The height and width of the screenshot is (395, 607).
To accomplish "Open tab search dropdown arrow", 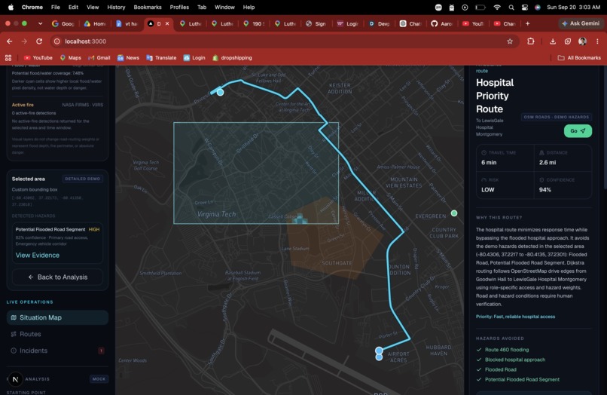I will tap(40, 23).
